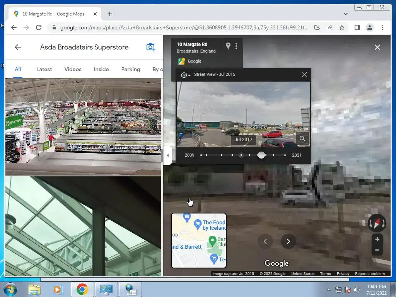Go back from Asda Broadstairs Superstore photos
The width and height of the screenshot is (396, 297).
[18, 47]
